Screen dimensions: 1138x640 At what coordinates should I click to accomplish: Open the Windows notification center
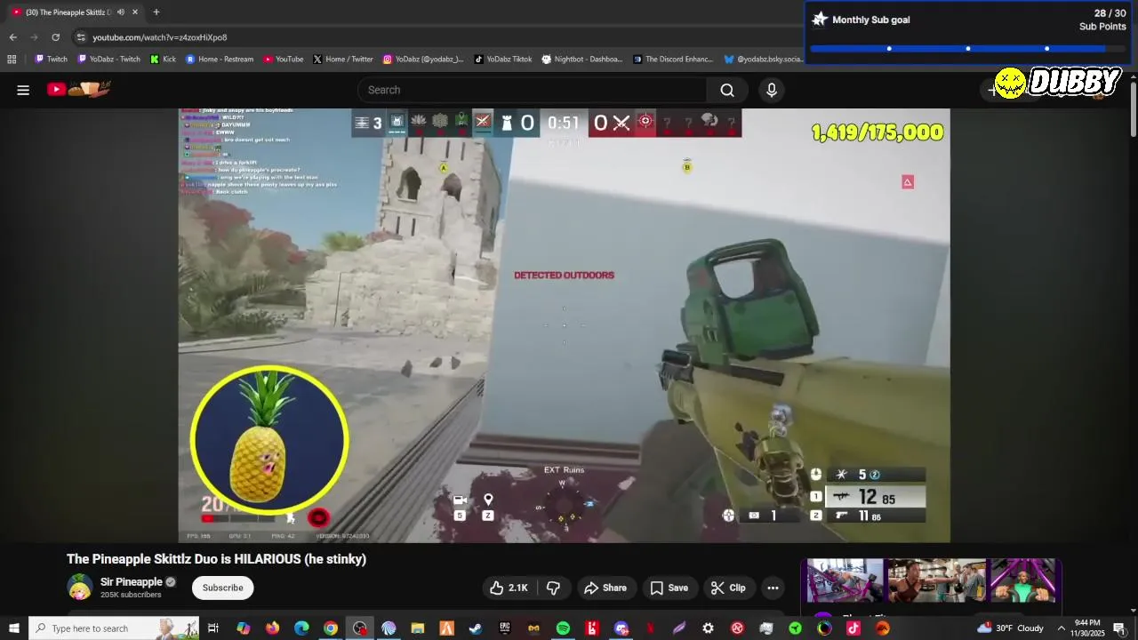click(x=1119, y=628)
